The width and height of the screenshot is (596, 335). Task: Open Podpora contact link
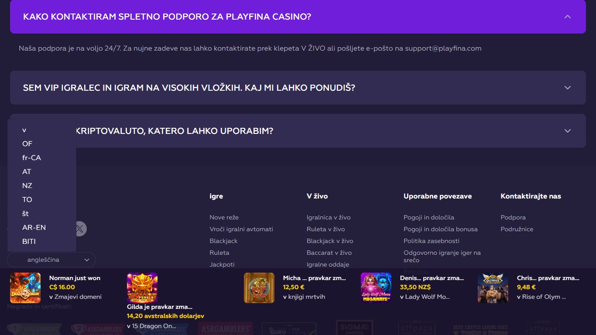pos(513,217)
